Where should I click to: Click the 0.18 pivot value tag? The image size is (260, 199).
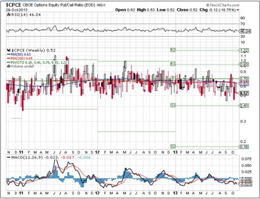coord(244,147)
